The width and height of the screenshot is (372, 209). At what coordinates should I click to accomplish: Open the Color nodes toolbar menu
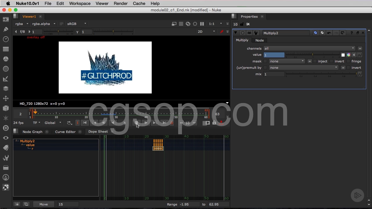click(6, 59)
